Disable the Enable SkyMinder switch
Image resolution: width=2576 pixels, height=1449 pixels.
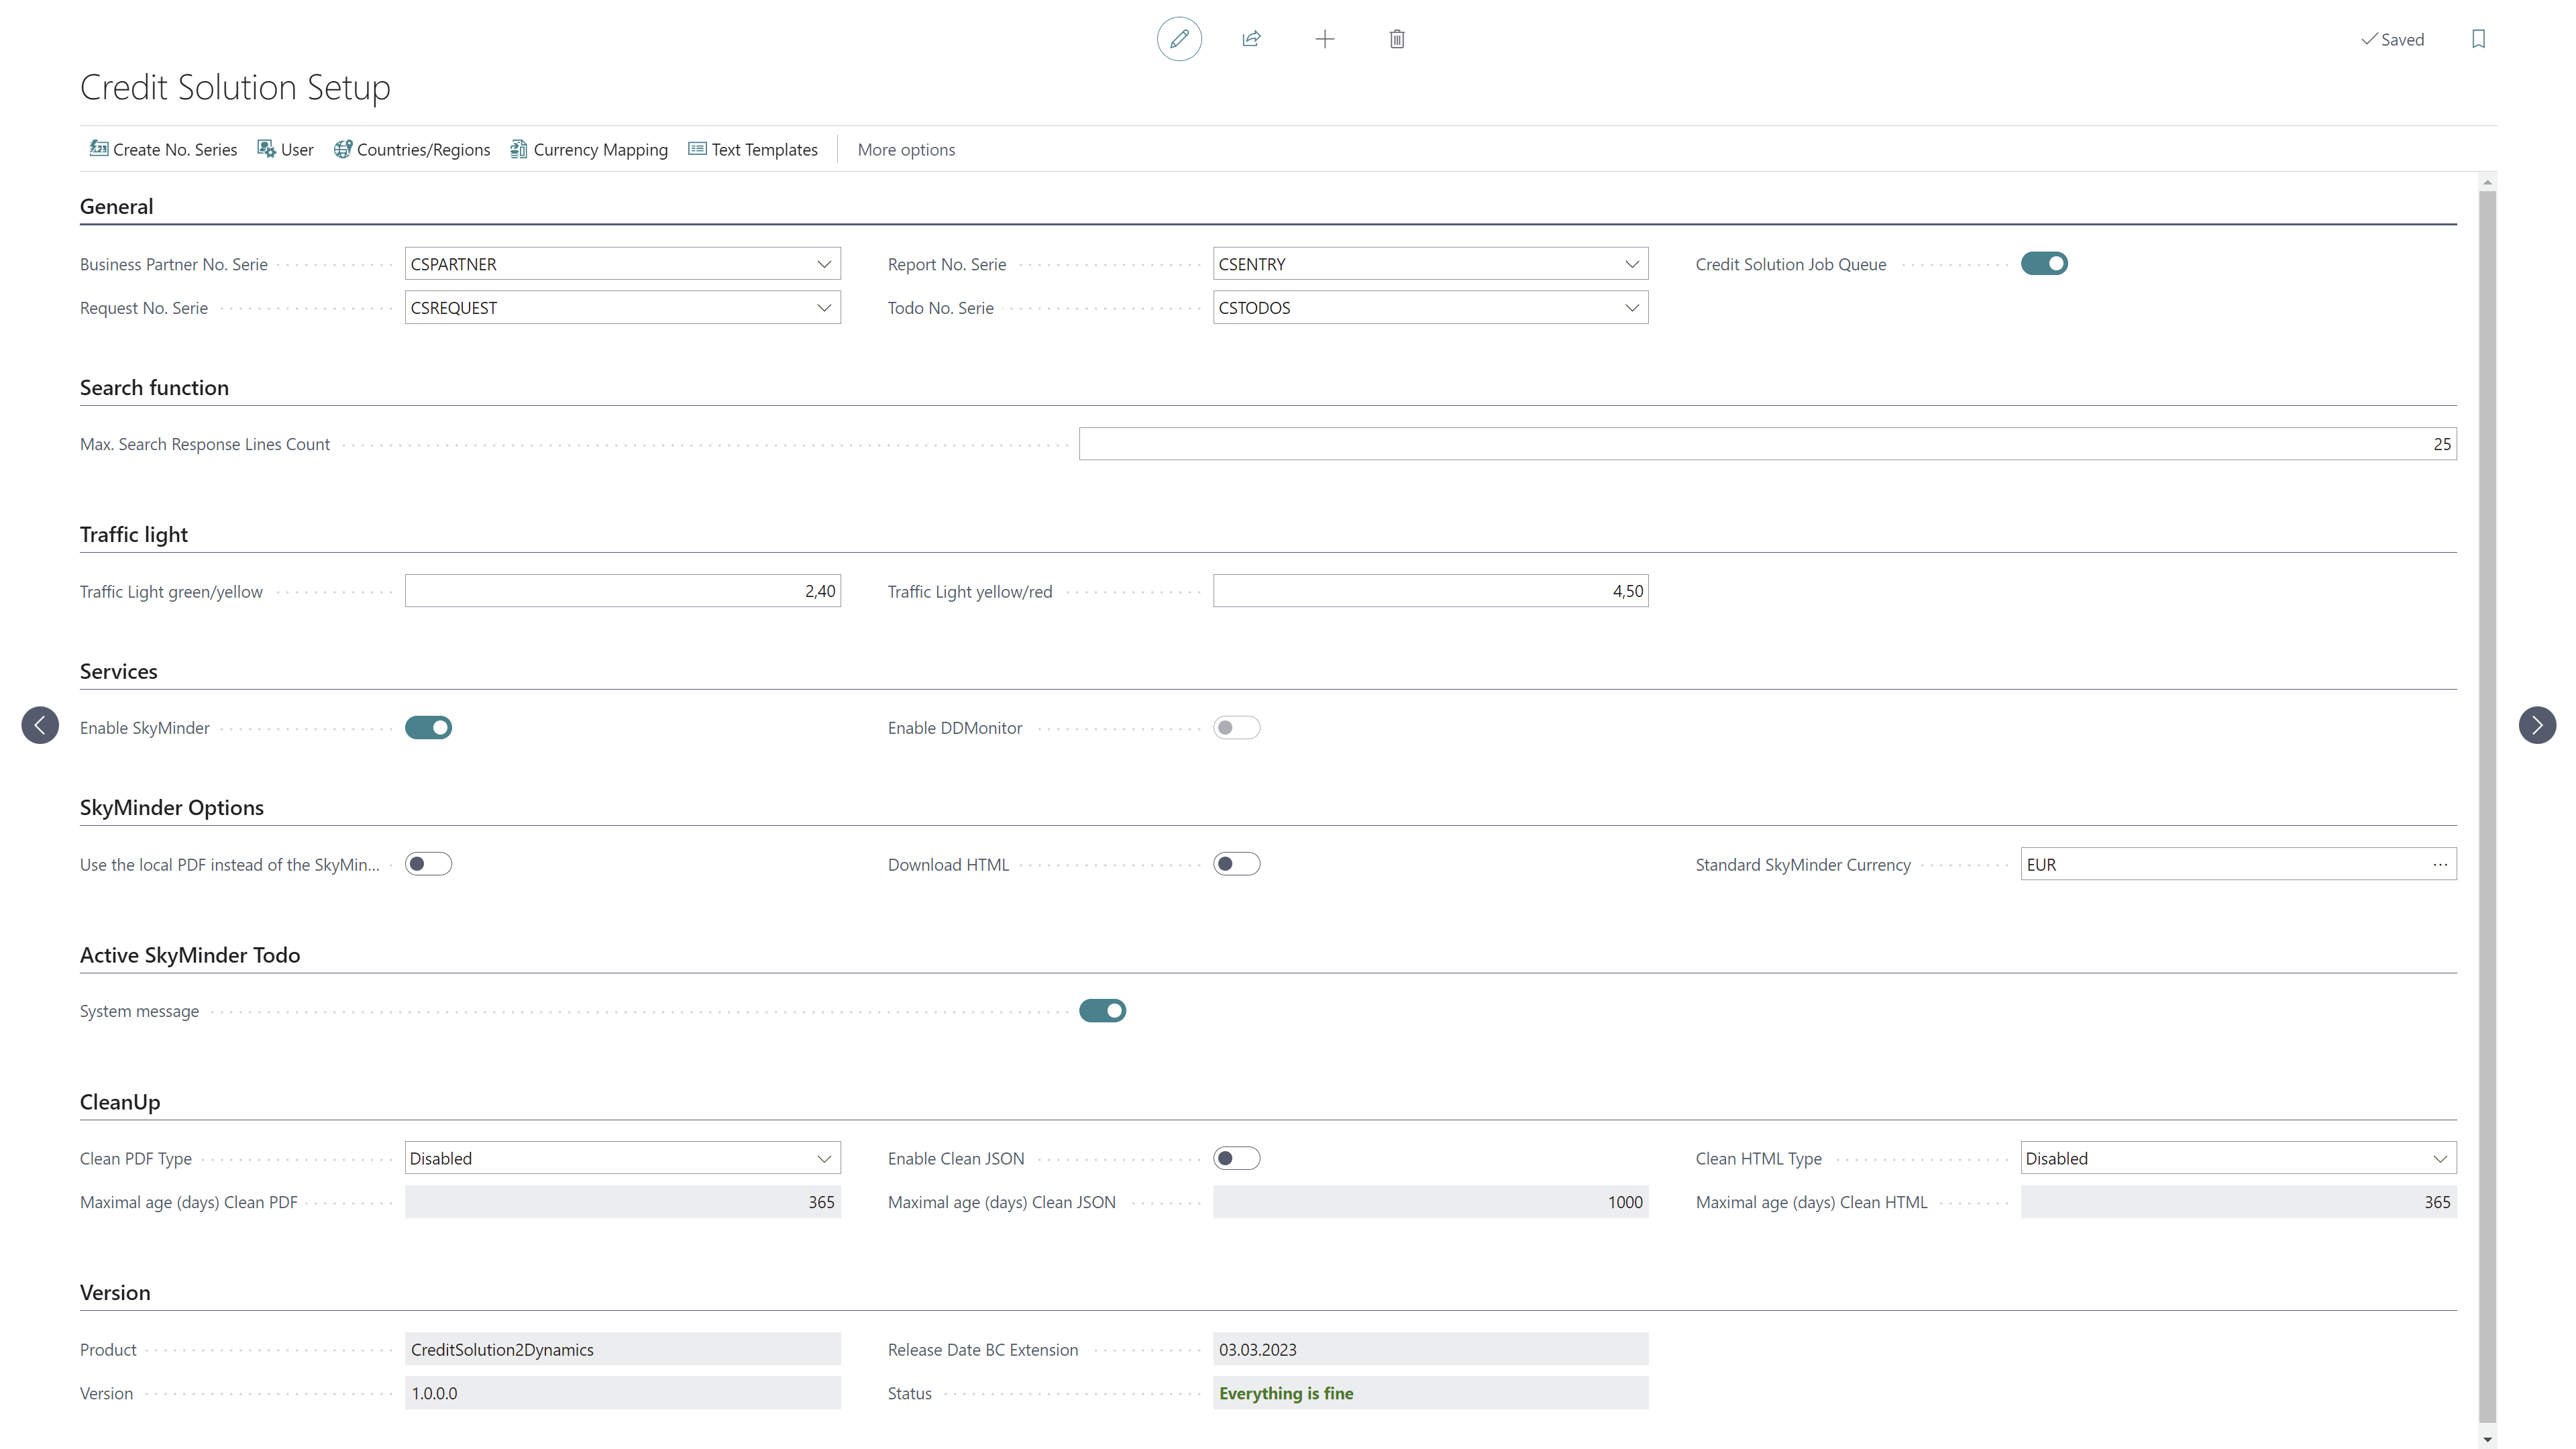click(x=428, y=727)
